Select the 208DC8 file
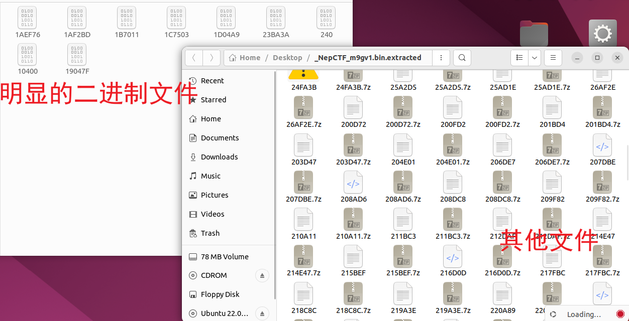 pos(453,187)
